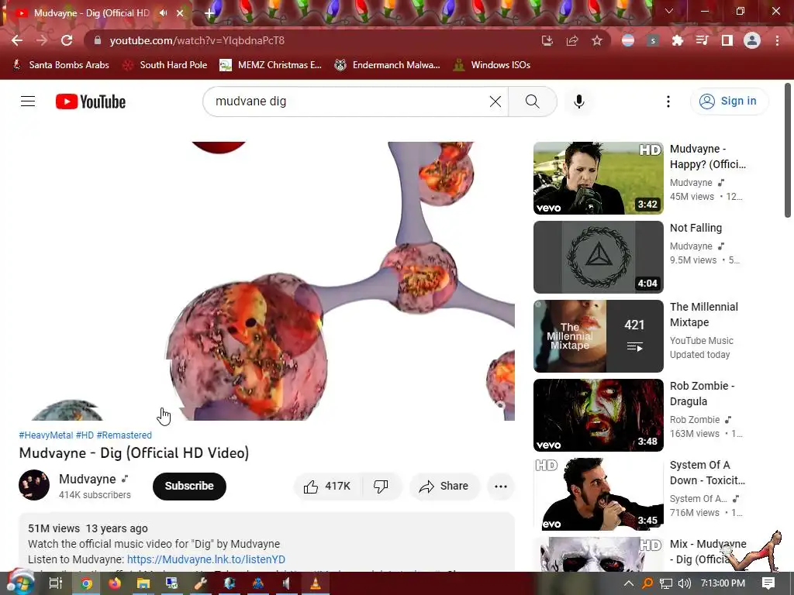Open YouTube settings three-dot menu beside Sign in
The image size is (794, 595).
tap(668, 101)
